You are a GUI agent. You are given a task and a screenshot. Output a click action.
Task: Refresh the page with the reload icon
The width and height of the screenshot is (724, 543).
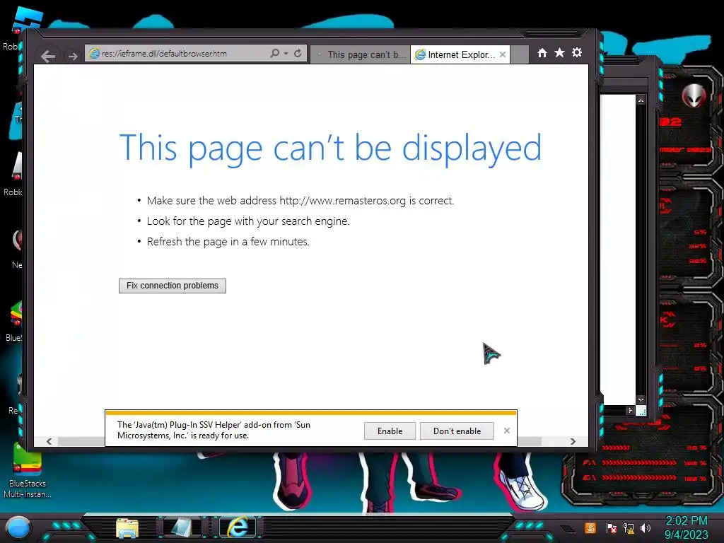pyautogui.click(x=298, y=53)
